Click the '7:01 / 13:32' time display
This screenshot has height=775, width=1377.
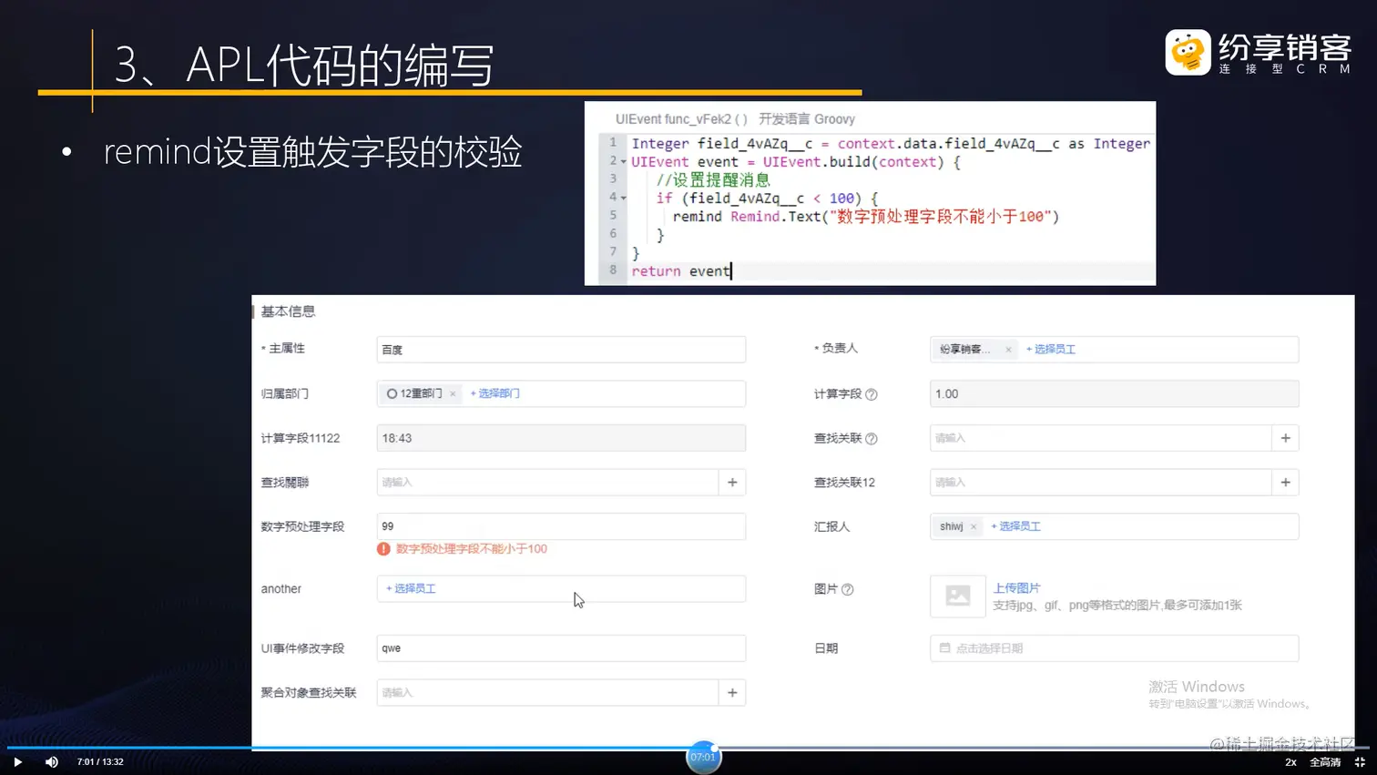click(100, 762)
